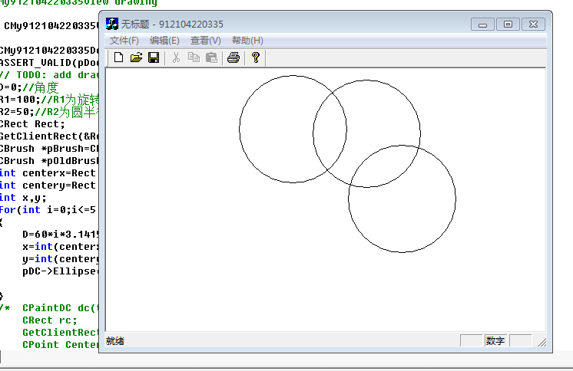Click the Open file folder icon

click(x=136, y=57)
